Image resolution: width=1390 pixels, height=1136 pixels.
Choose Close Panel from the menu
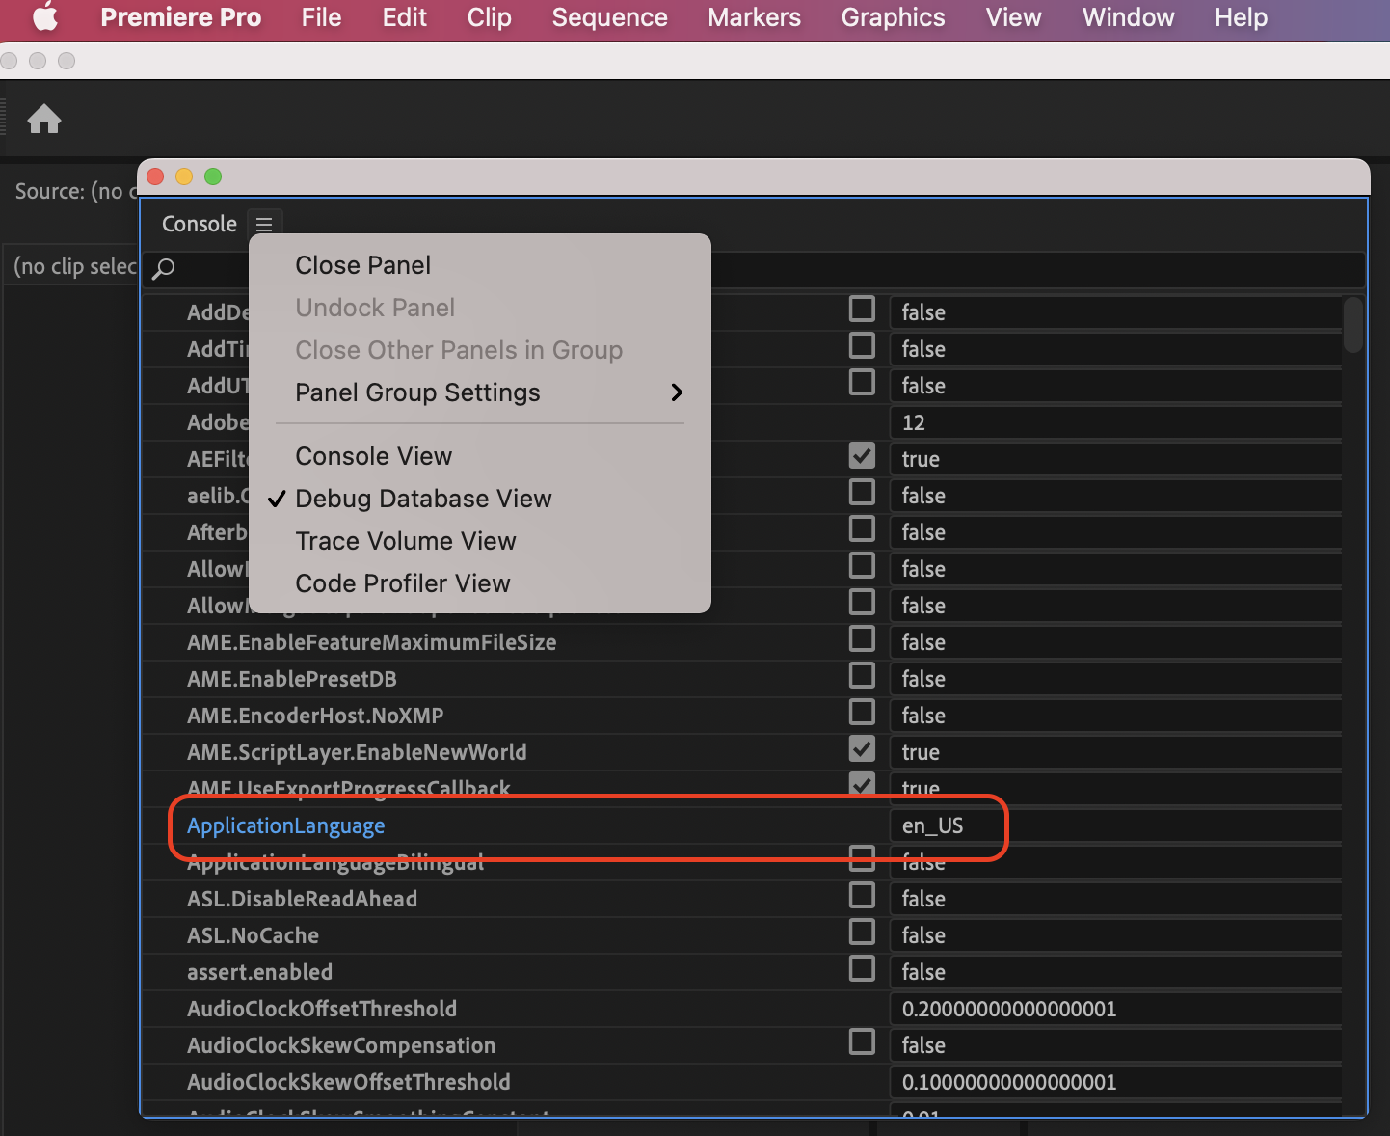coord(363,265)
